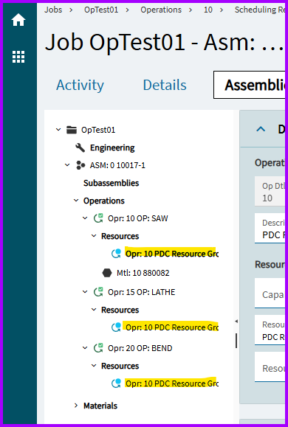The width and height of the screenshot is (288, 427).
Task: Click the Mtl: 10 880082 hexagon icon
Action: click(107, 273)
